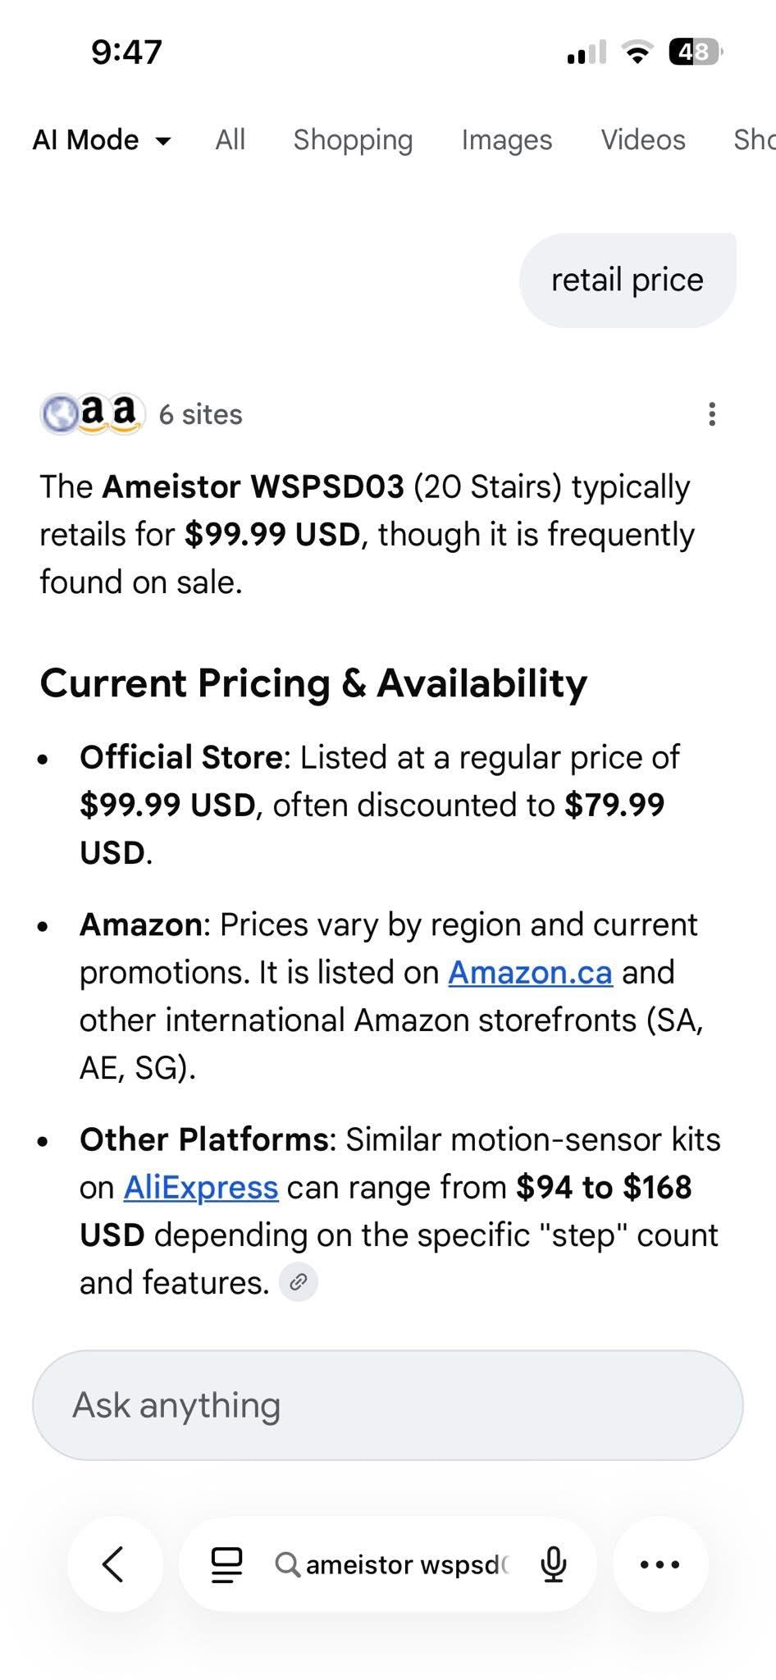Tap the link chip after 'and features.'
Screen dimensions: 776x1680
(x=299, y=1281)
